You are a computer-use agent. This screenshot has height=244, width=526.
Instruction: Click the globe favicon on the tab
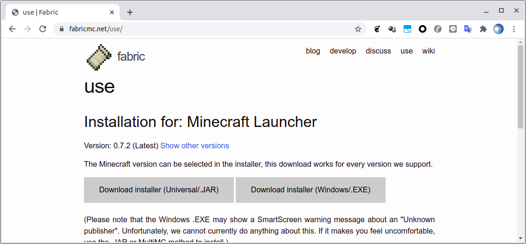15,12
